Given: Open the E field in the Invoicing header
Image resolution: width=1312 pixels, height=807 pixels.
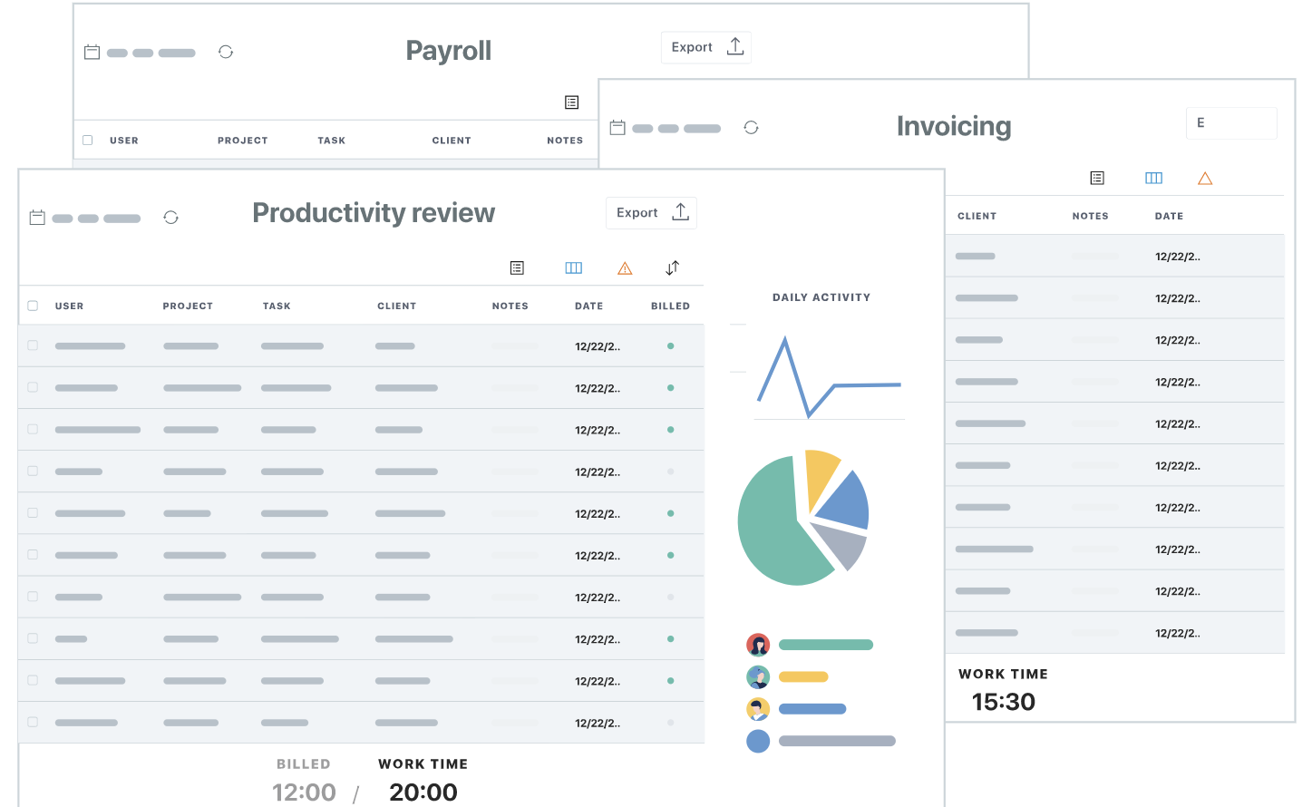Looking at the screenshot, I should tap(1231, 122).
